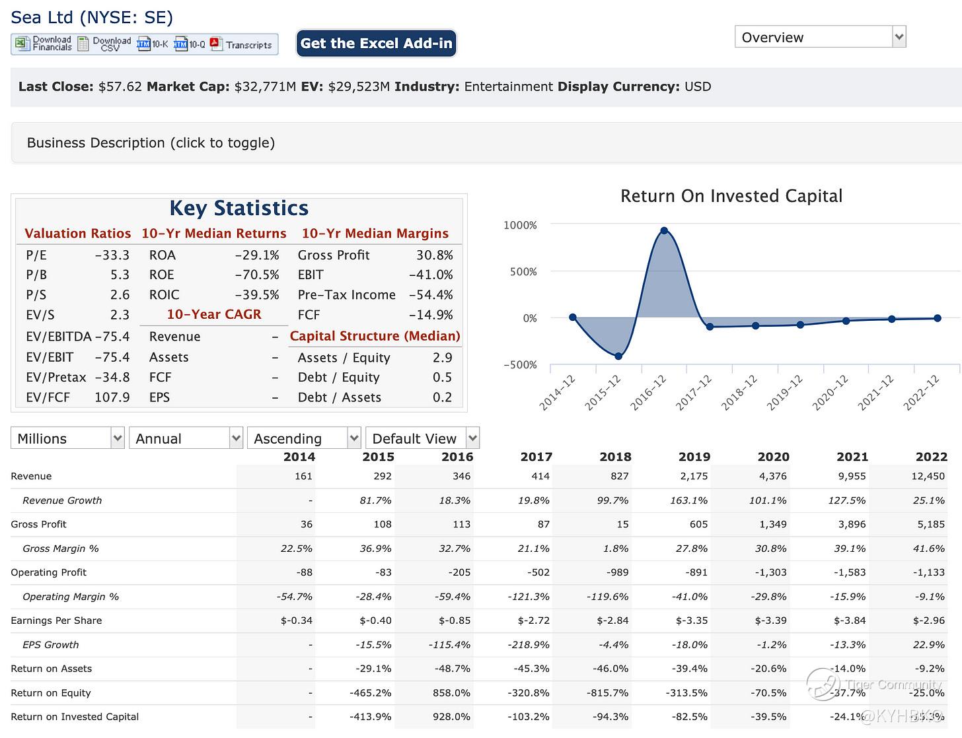Click the Get the Excel Add-in button

point(376,44)
